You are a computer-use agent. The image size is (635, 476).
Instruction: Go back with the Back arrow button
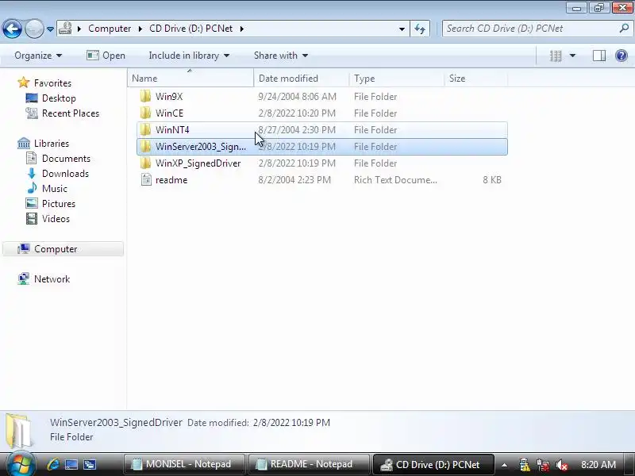point(12,29)
